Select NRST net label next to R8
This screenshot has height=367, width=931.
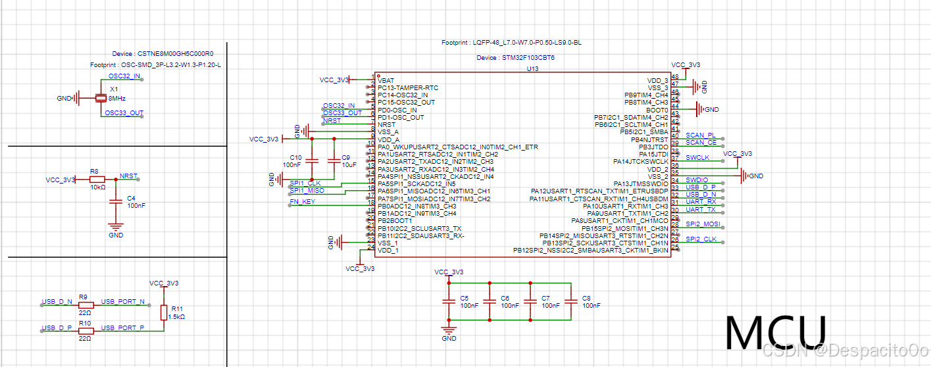pos(128,176)
